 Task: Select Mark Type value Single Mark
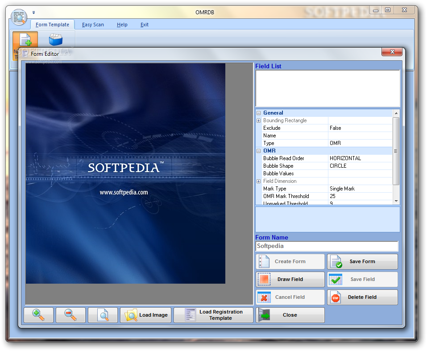360,189
